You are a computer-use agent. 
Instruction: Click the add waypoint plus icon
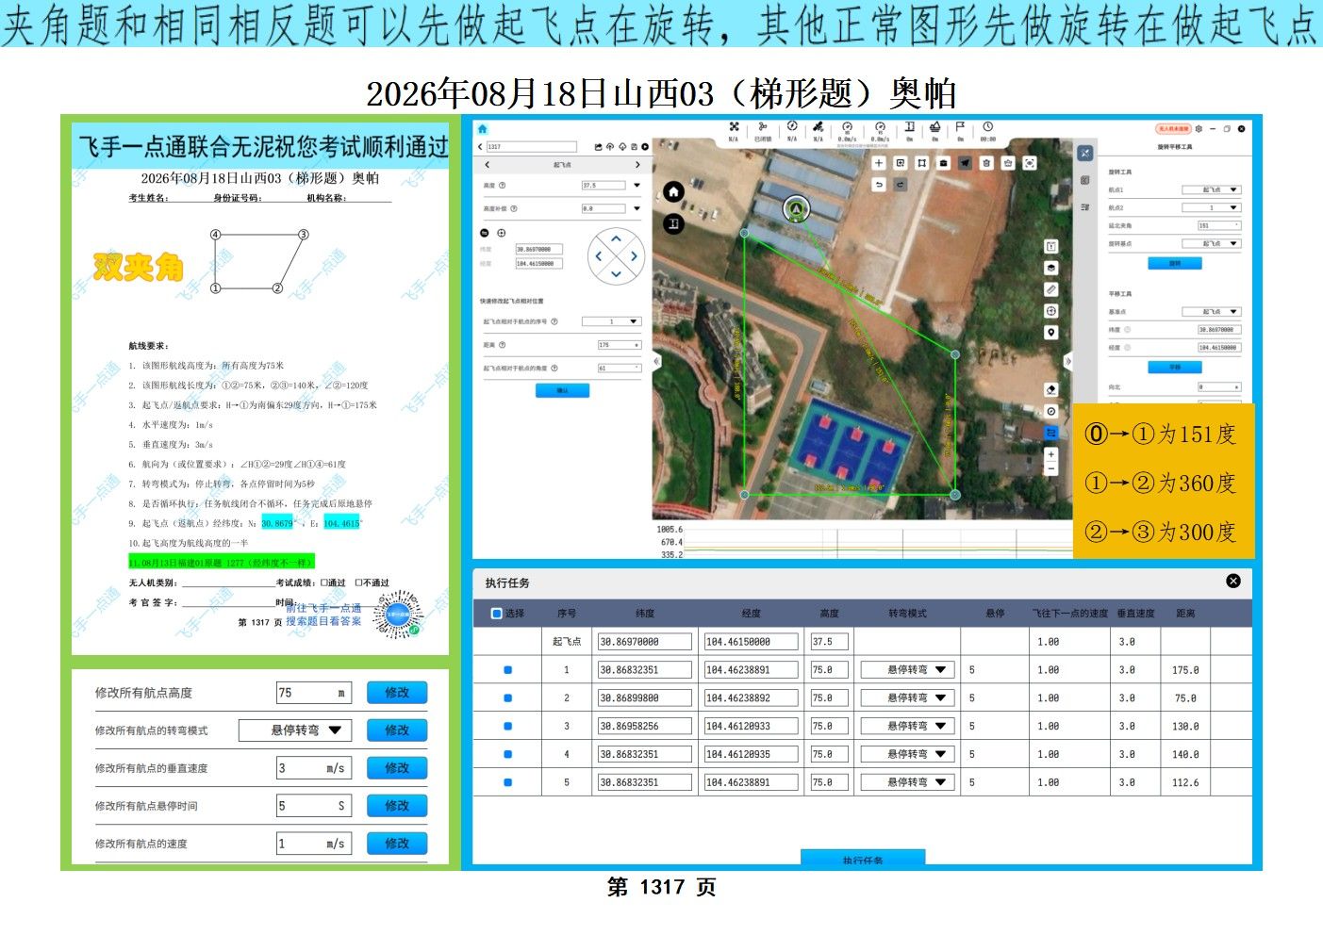pyautogui.click(x=879, y=163)
